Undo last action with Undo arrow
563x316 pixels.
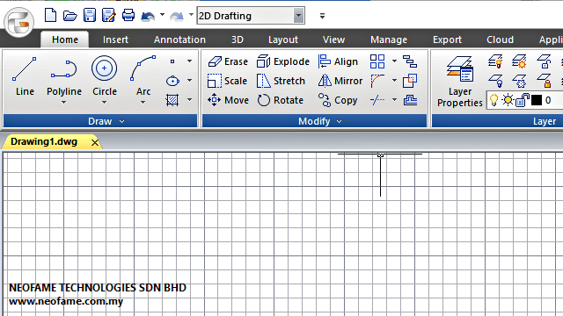pos(148,16)
